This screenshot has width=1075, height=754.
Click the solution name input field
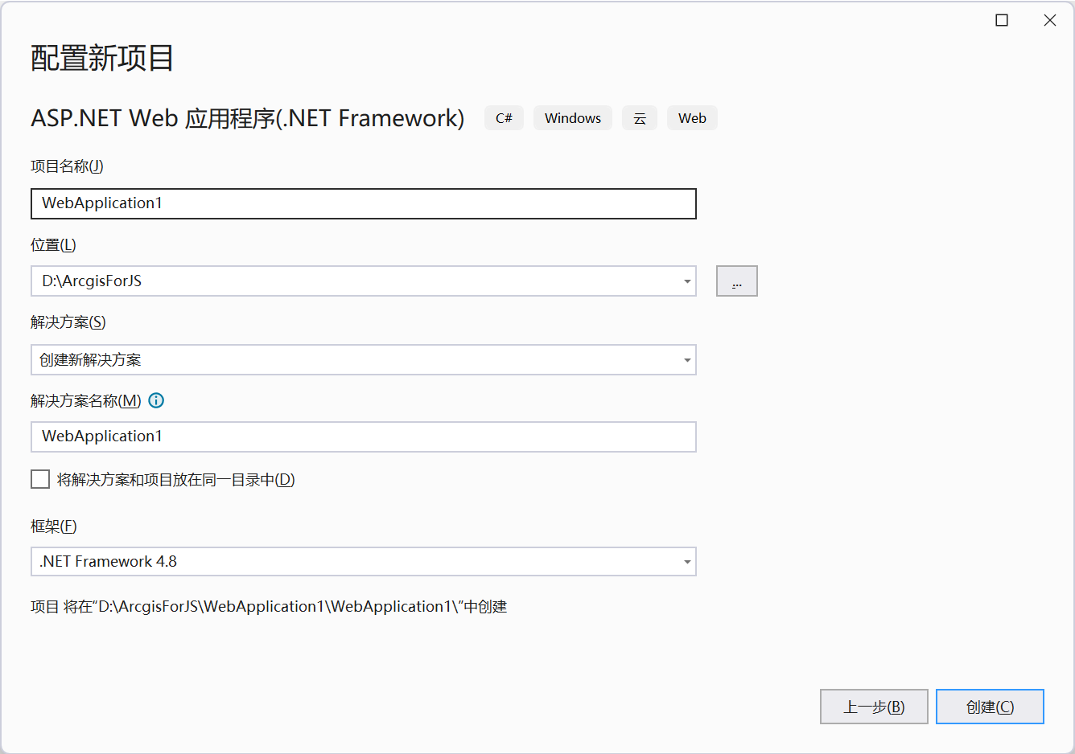(x=364, y=436)
